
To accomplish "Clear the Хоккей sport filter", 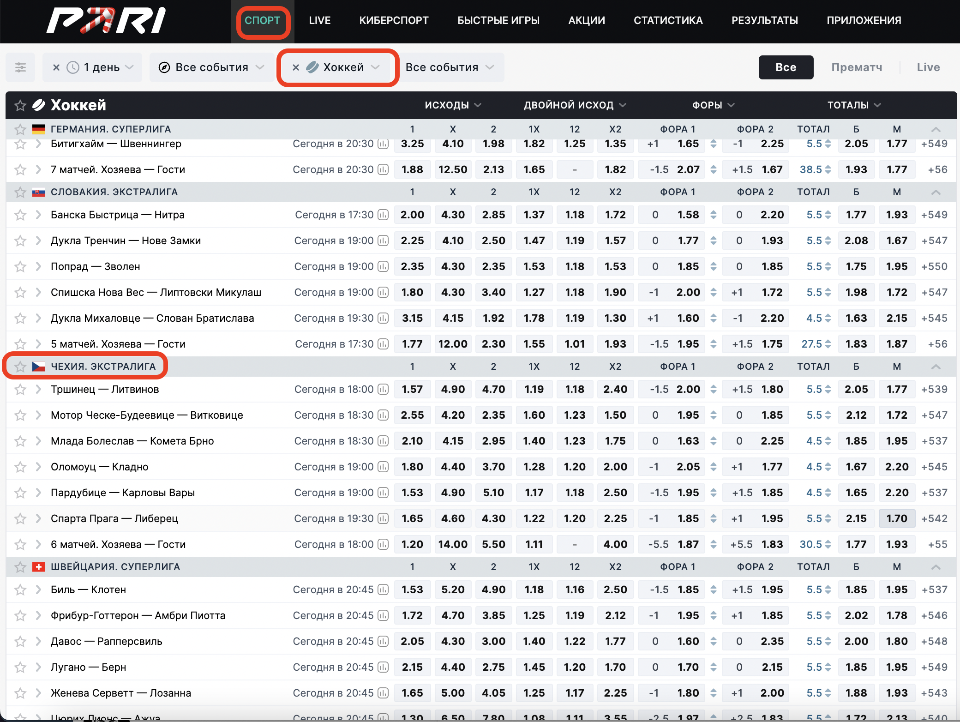I will pos(296,67).
